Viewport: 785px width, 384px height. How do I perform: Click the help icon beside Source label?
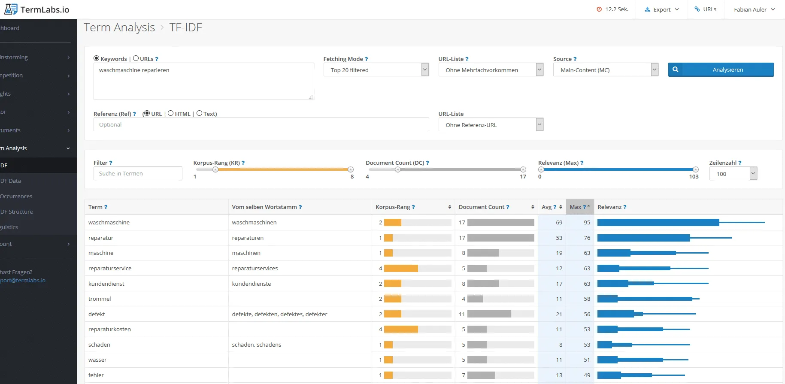(x=575, y=59)
